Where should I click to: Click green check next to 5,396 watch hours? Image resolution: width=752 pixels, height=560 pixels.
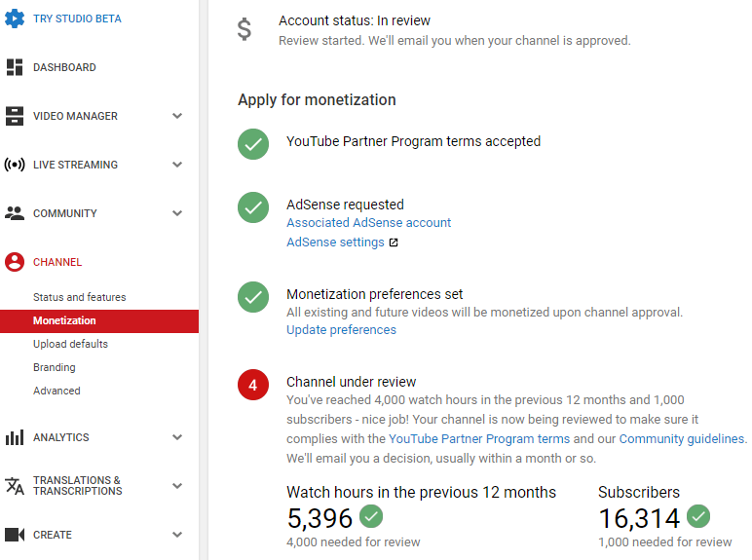point(371,516)
